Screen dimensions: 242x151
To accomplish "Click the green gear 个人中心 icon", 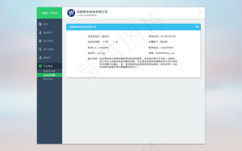I will (40, 66).
